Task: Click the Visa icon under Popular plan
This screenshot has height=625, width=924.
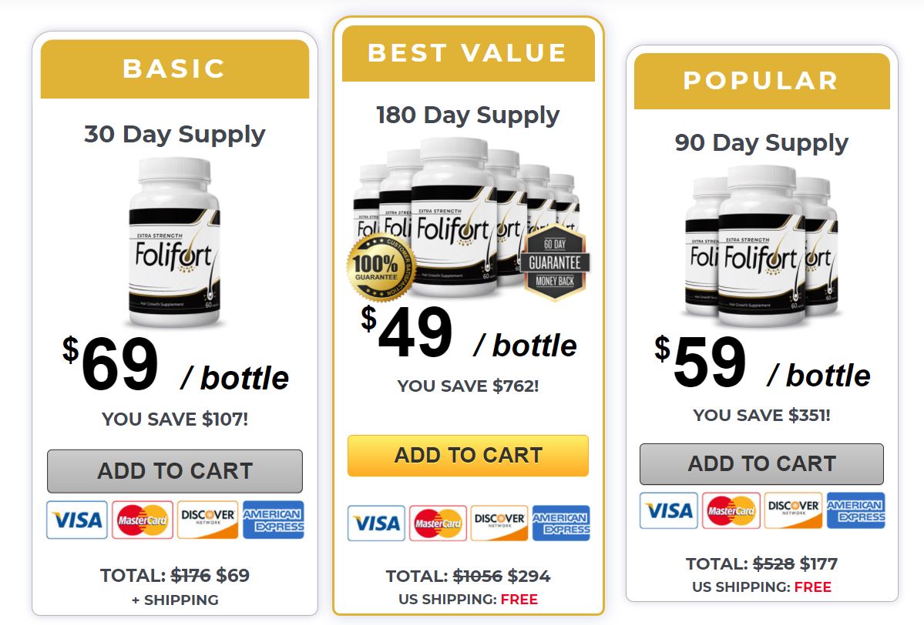Action: (669, 510)
